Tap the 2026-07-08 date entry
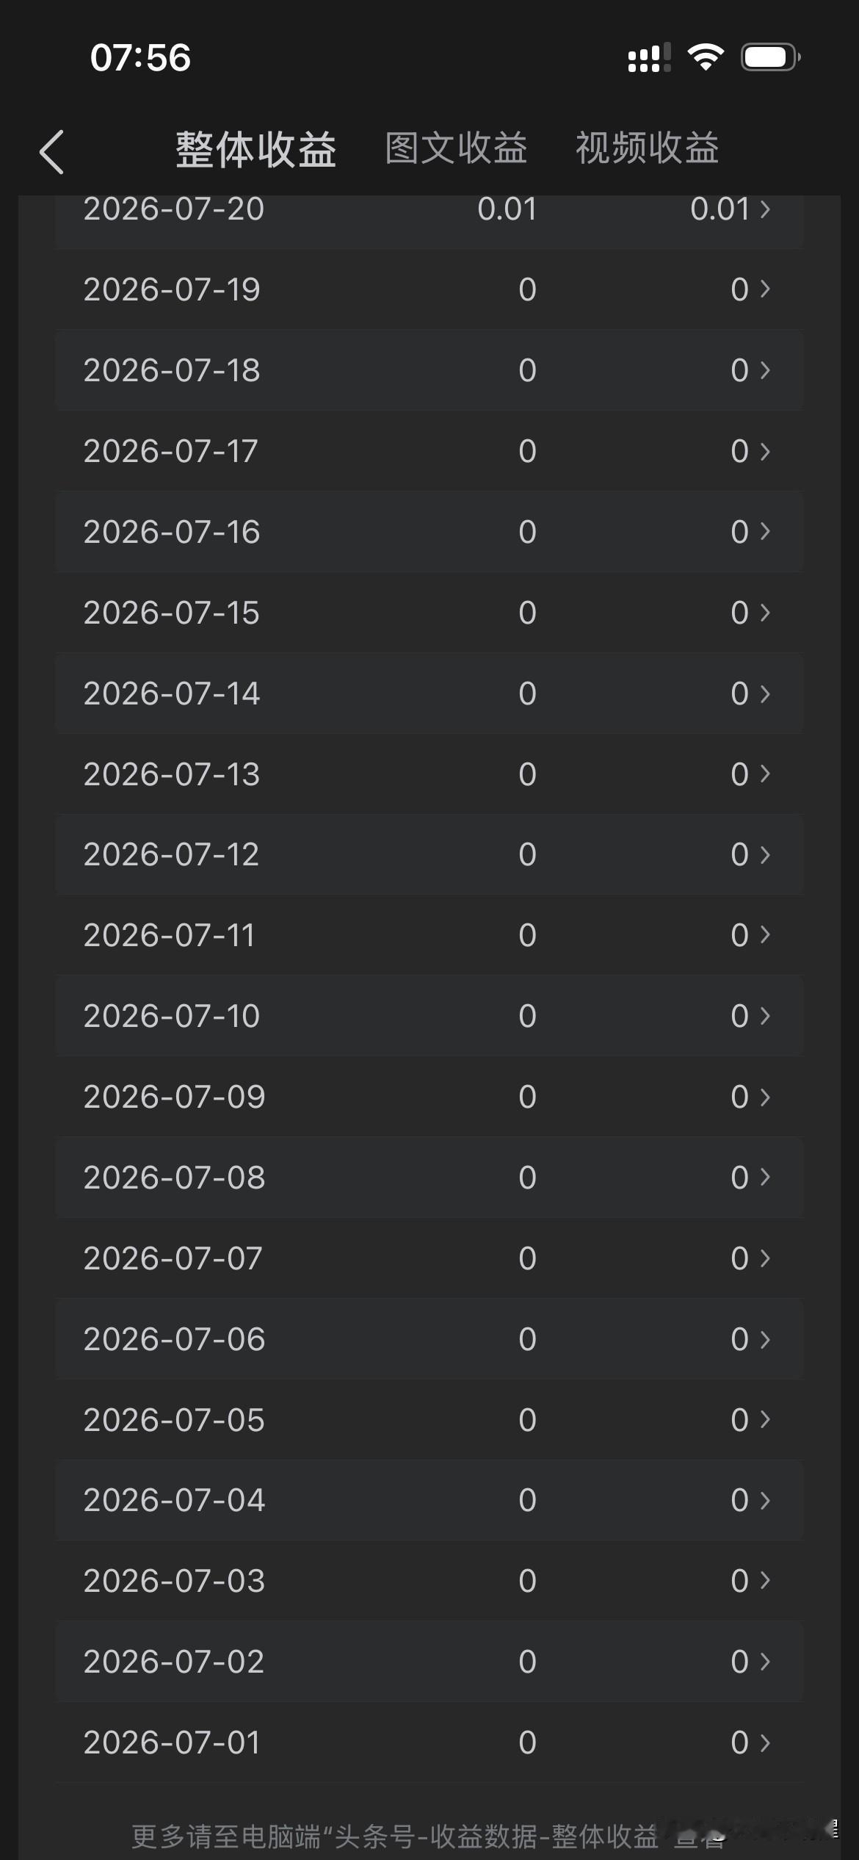 [174, 1178]
